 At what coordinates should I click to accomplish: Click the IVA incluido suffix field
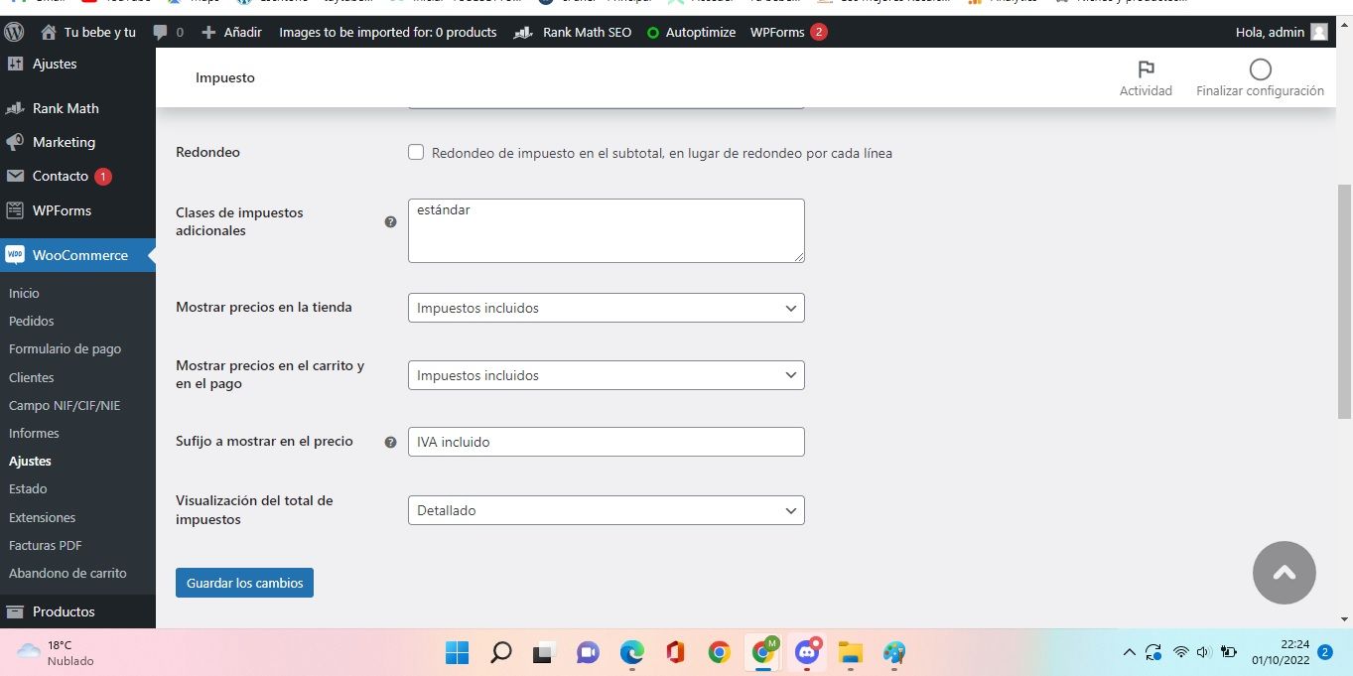click(x=606, y=442)
